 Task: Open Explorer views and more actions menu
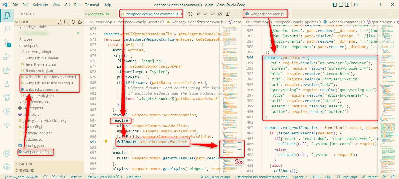pos(78,14)
